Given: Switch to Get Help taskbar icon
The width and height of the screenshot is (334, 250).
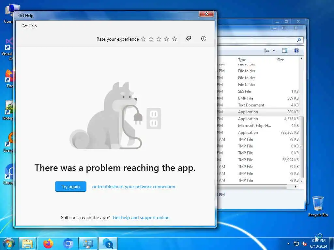Looking at the screenshot, I should (108, 243).
